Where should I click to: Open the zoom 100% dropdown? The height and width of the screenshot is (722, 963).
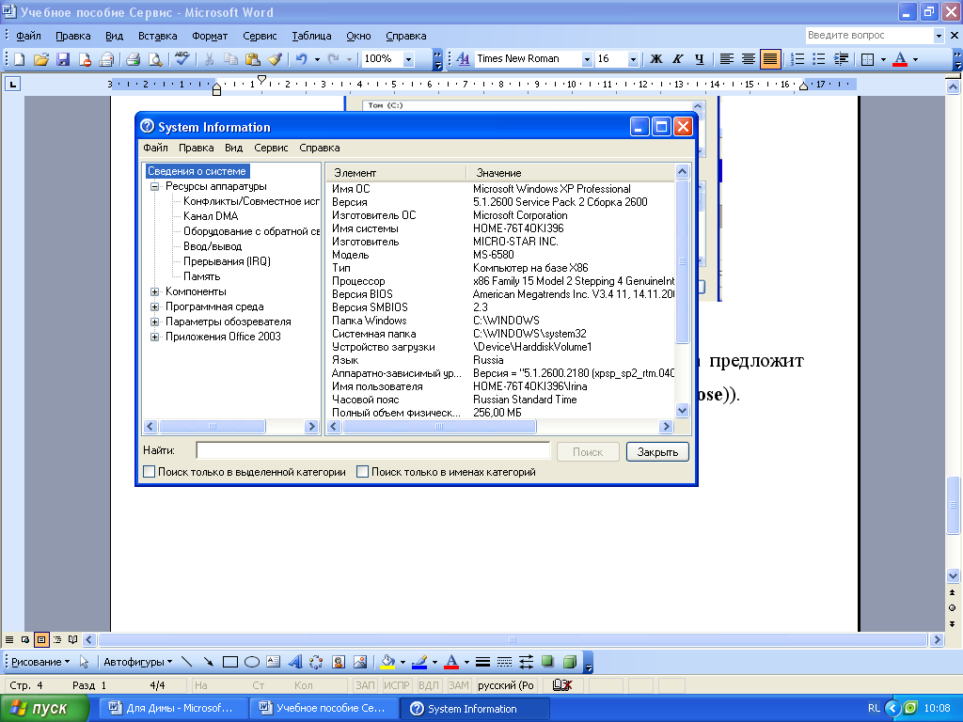click(408, 59)
